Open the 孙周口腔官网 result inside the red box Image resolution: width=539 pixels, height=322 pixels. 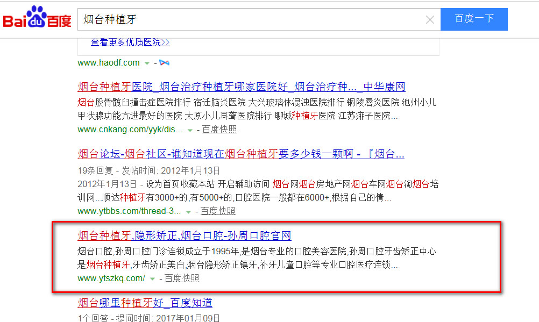[183, 237]
